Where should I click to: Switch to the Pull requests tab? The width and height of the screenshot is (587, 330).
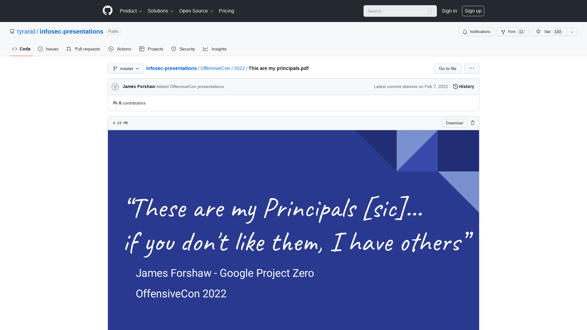[x=83, y=49]
